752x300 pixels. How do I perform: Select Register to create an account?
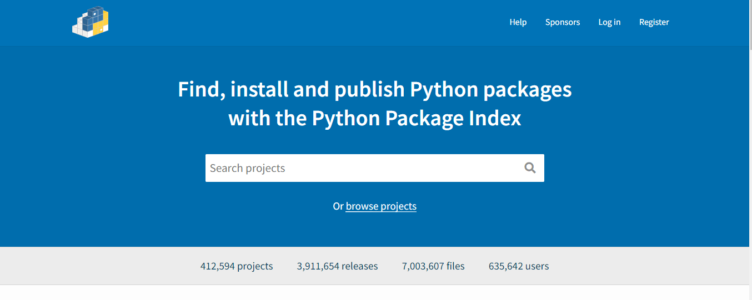click(654, 22)
